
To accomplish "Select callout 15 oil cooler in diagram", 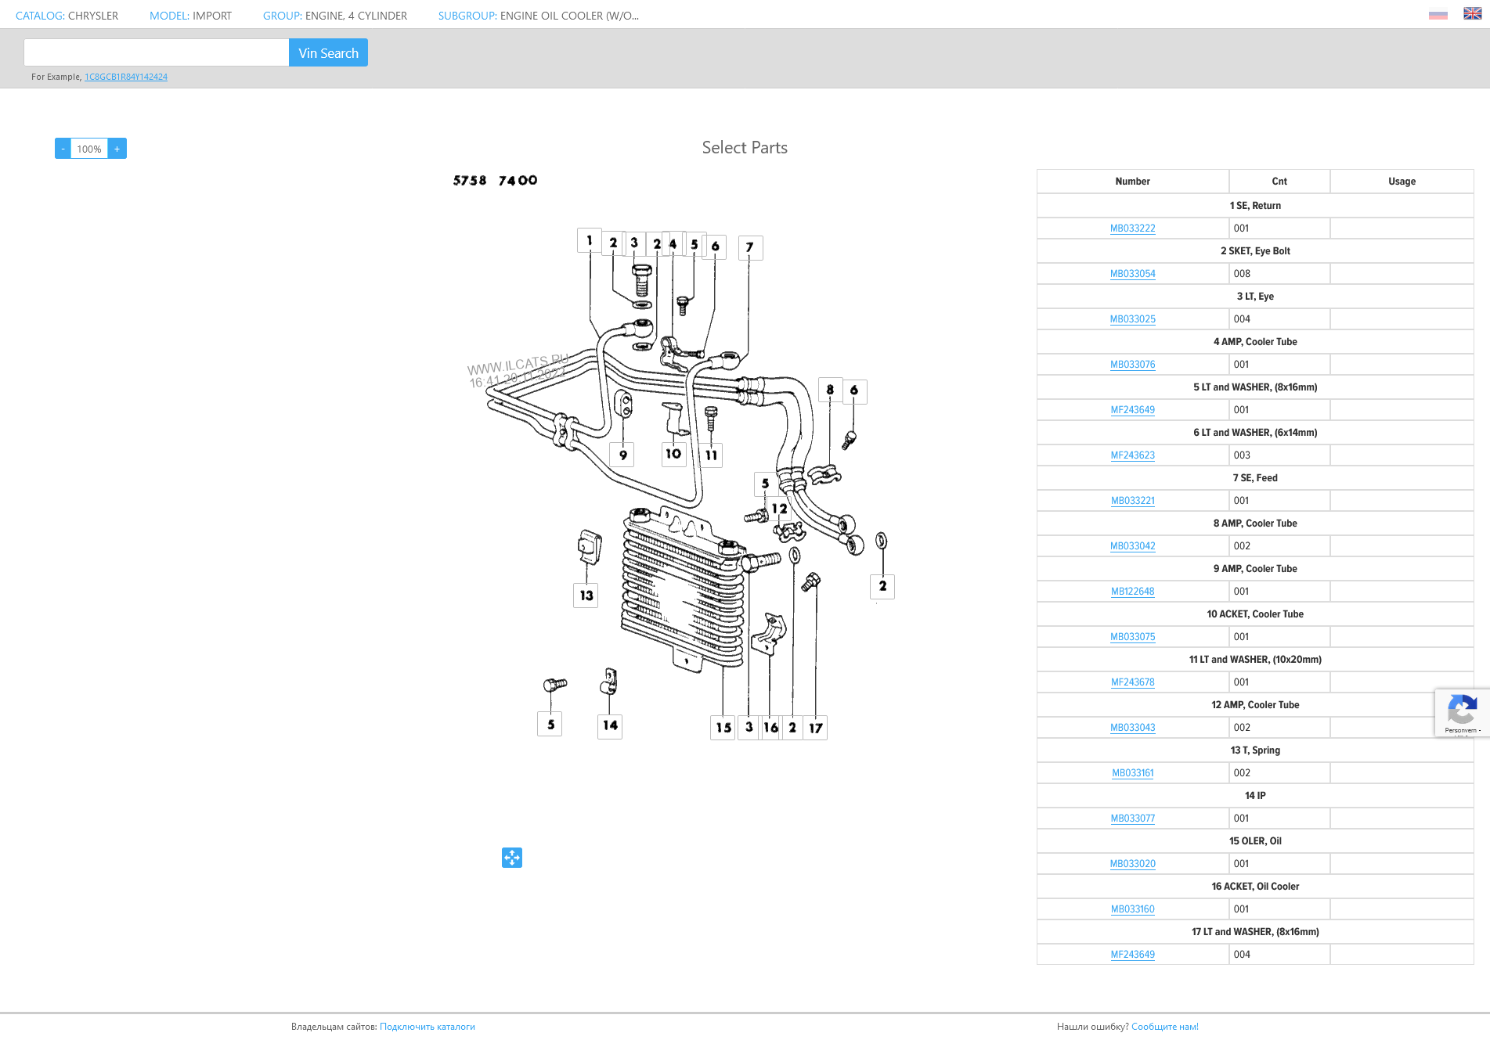I will [723, 728].
